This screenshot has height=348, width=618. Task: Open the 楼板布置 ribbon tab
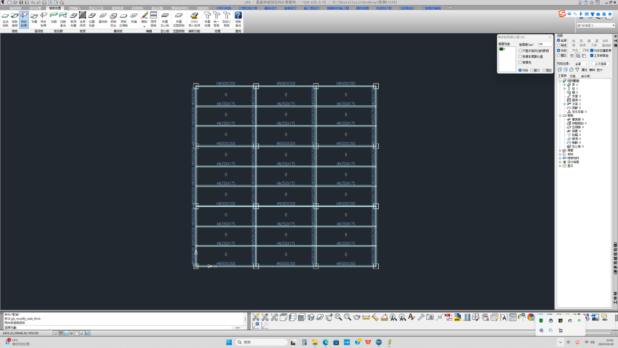tap(55, 8)
